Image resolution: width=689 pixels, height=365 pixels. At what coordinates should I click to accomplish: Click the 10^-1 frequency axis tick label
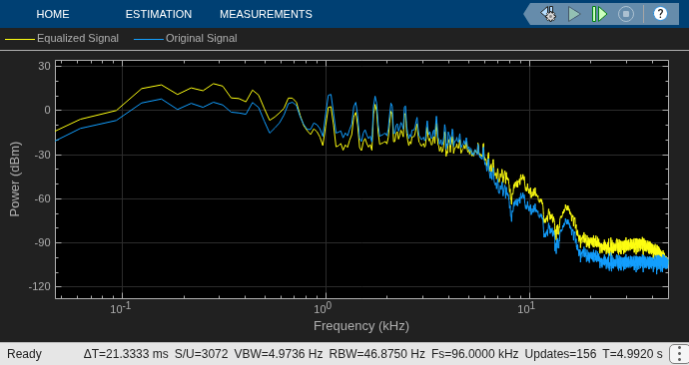coord(122,307)
